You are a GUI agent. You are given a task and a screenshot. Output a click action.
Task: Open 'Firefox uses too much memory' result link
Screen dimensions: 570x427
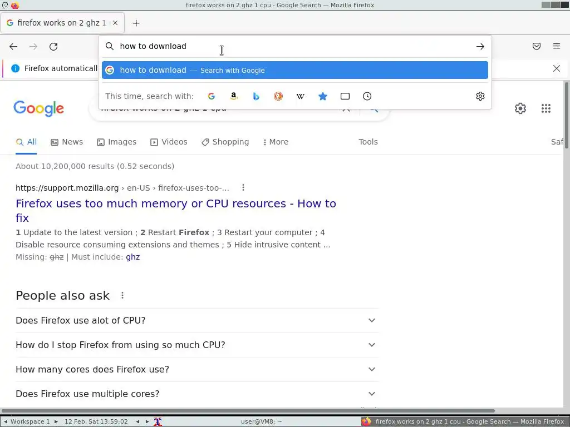click(176, 211)
